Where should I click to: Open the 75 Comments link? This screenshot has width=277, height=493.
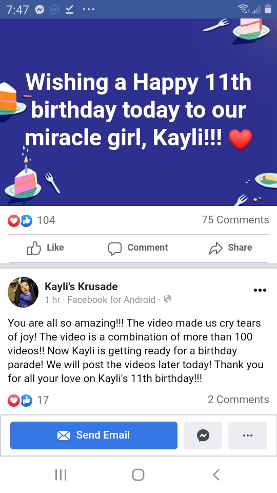coord(235,220)
